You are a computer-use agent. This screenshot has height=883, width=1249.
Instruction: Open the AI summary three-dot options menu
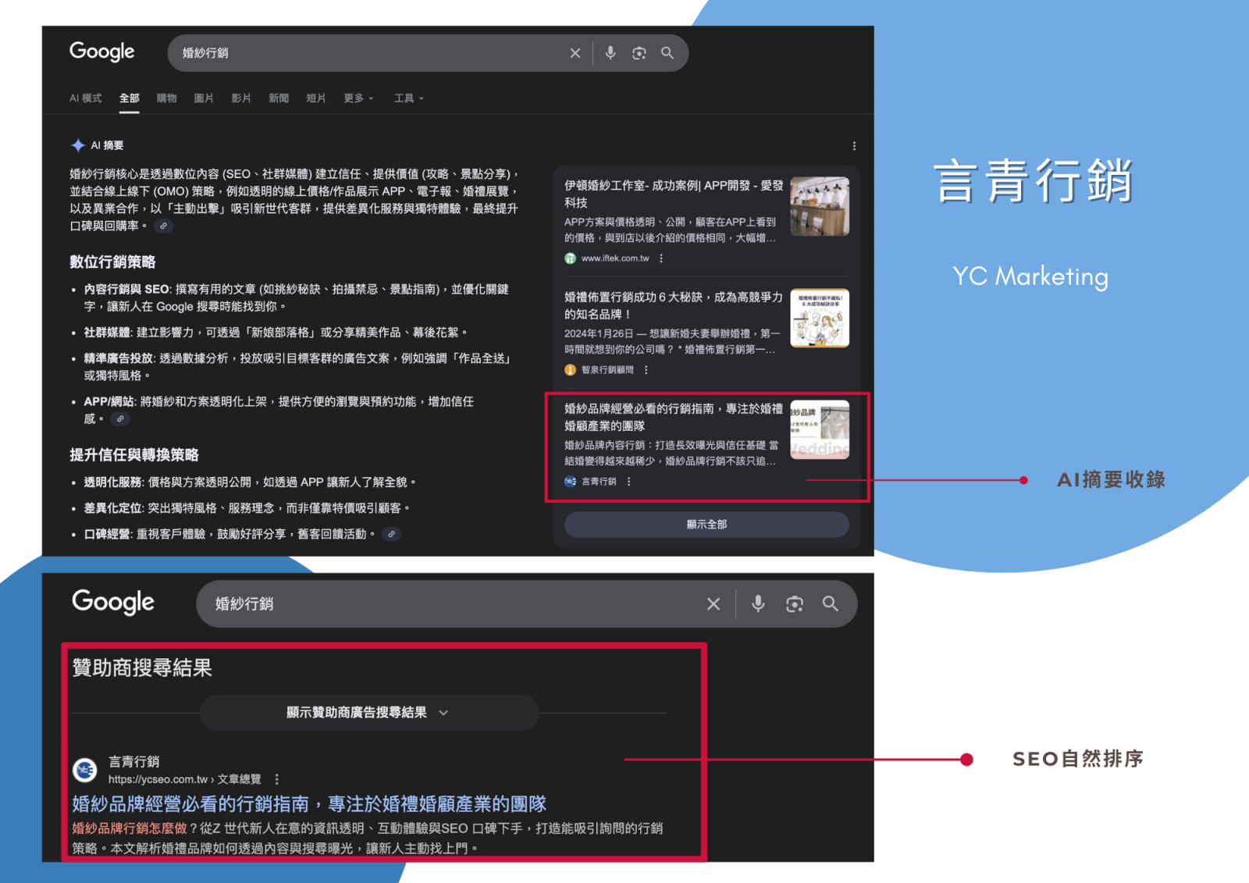click(854, 146)
